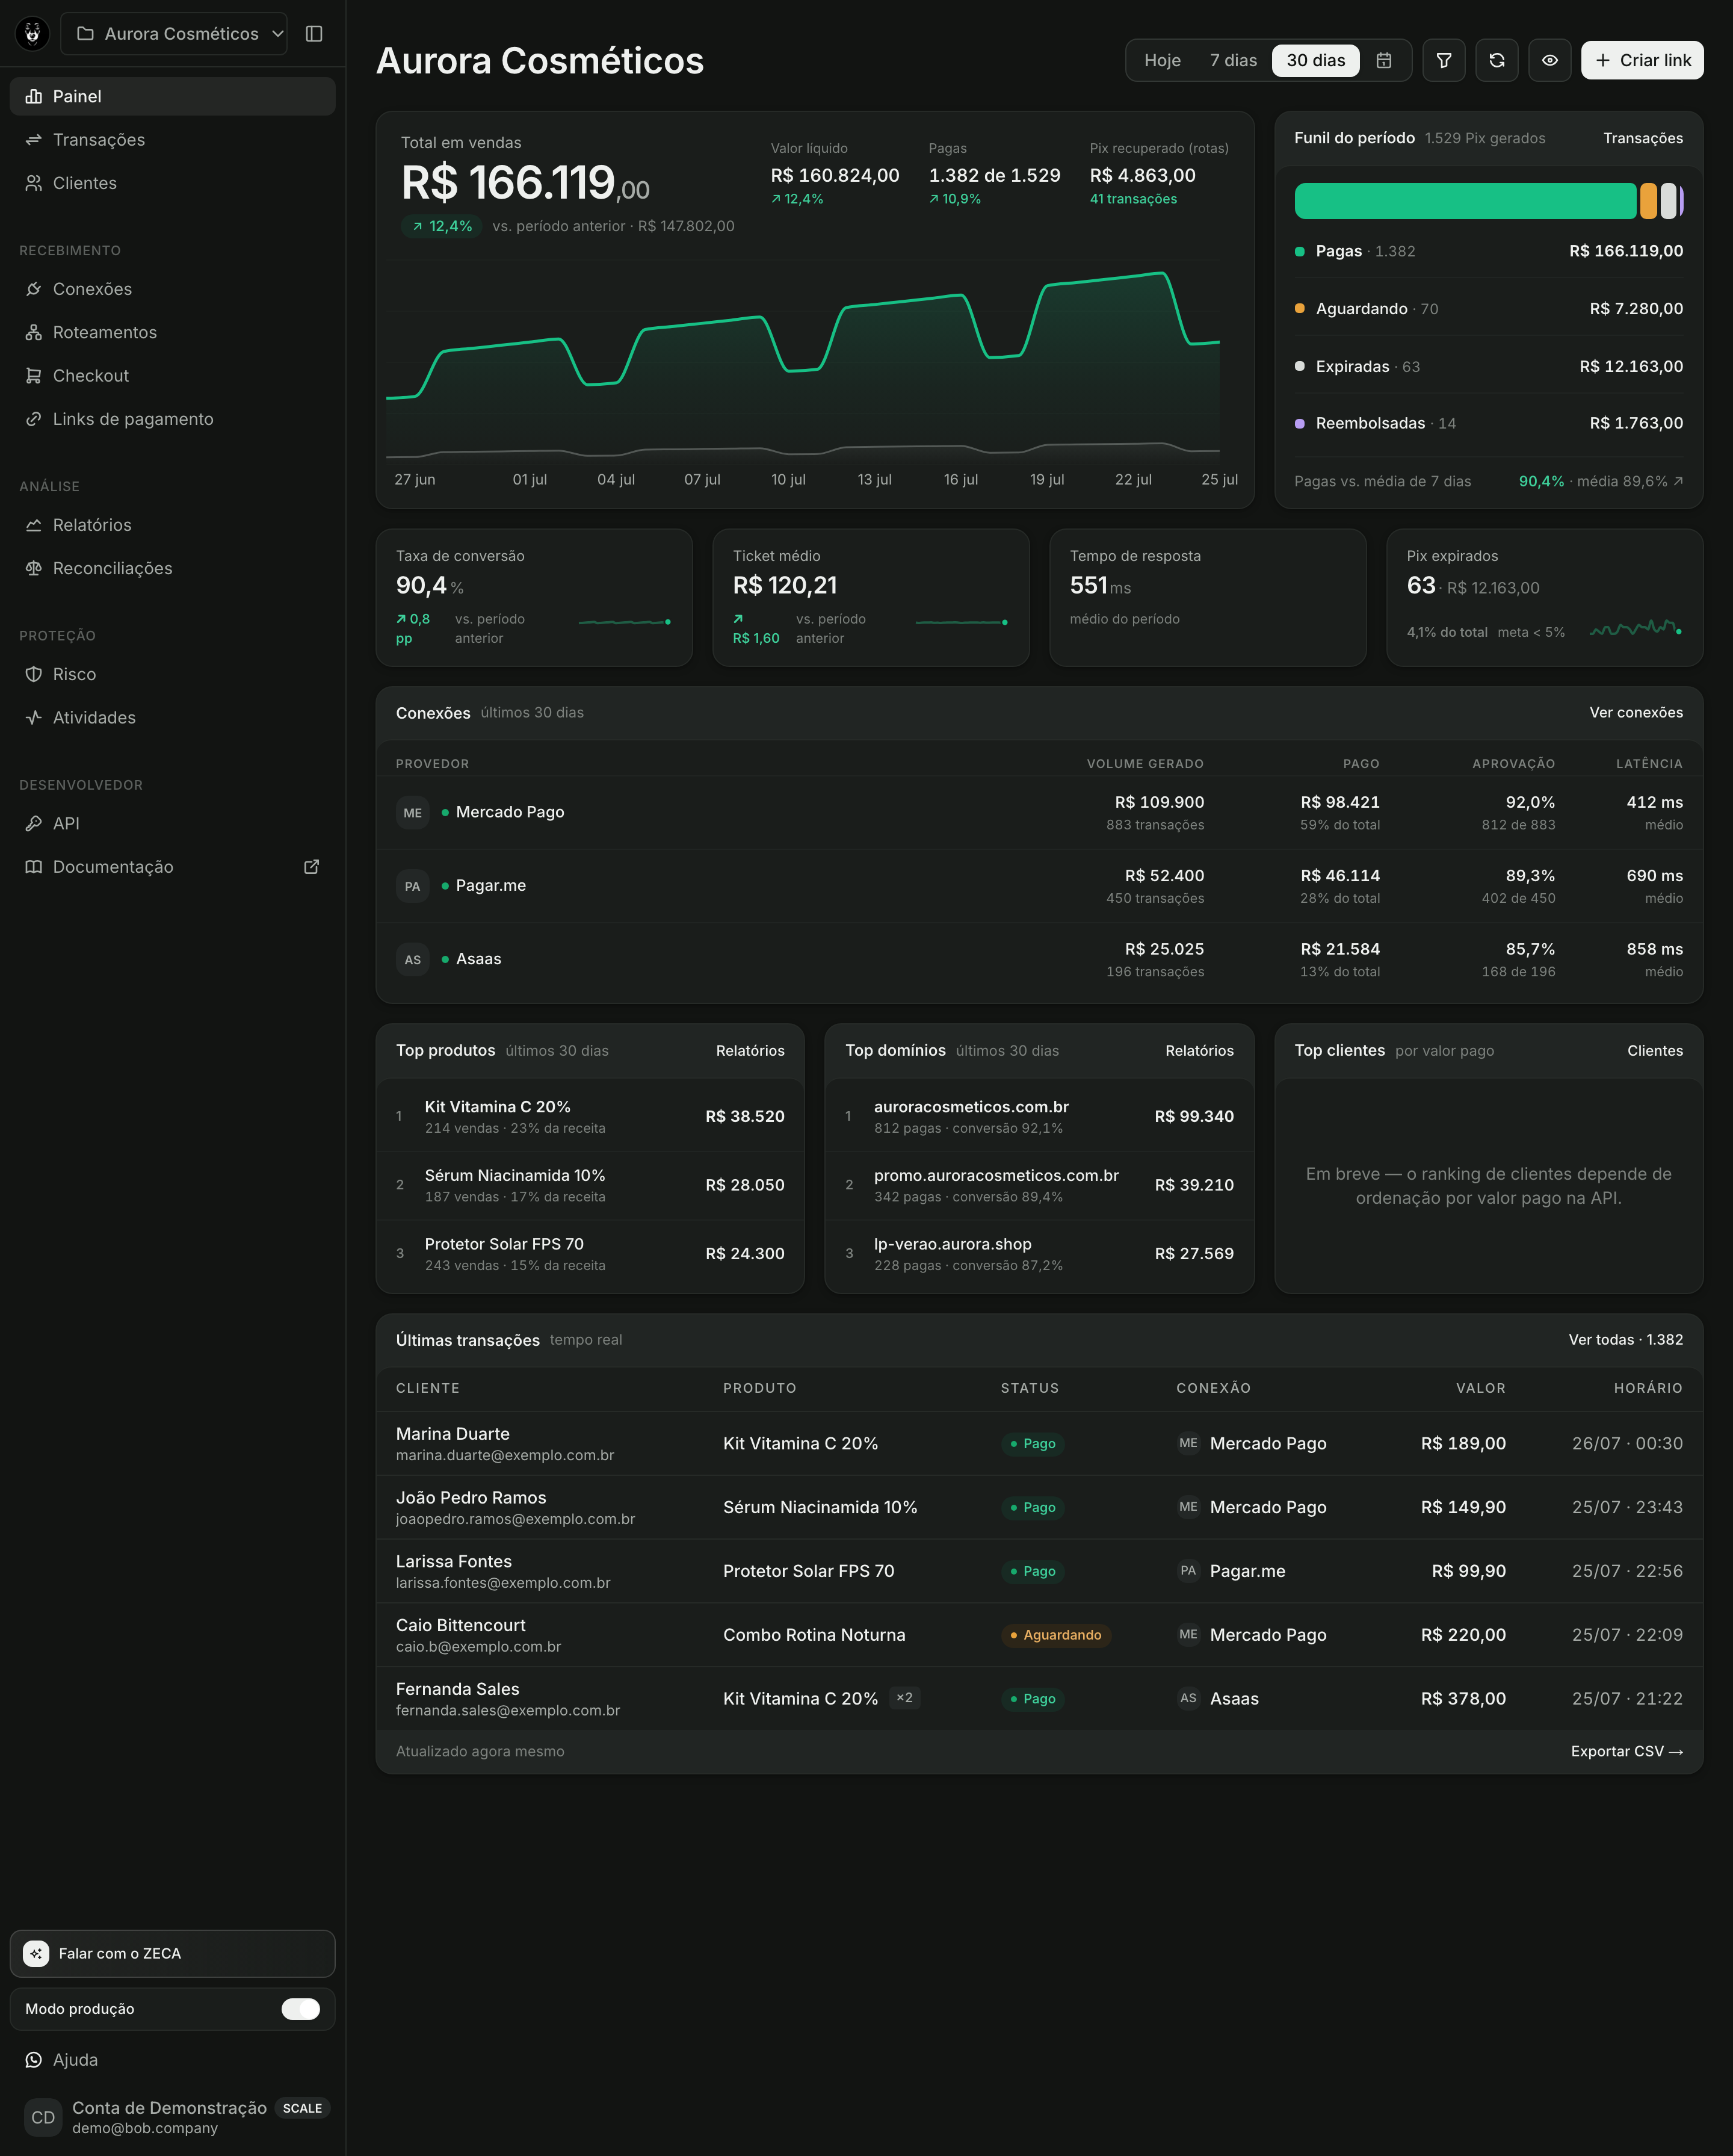The height and width of the screenshot is (2156, 1733).
Task: Click the CLIENTE column header
Action: tap(428, 1388)
